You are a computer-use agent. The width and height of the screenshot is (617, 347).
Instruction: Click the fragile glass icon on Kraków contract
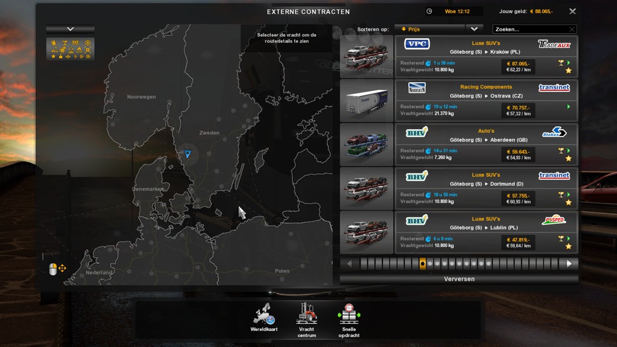561,63
